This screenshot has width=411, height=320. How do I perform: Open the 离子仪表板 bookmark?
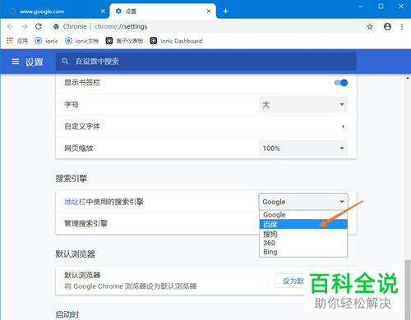124,41
